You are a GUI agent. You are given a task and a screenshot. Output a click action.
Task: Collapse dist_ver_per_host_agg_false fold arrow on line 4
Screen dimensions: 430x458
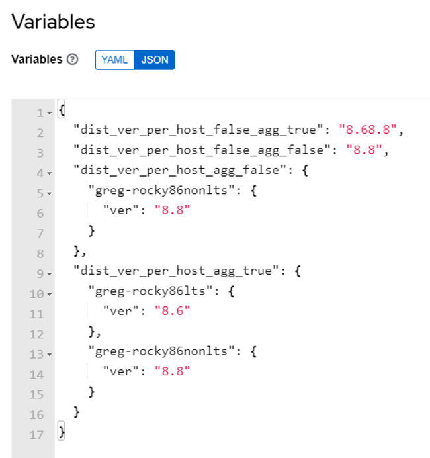(x=50, y=173)
